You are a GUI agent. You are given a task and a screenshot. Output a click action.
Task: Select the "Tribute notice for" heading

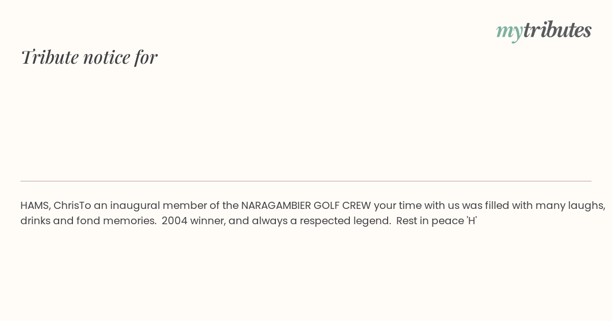point(89,57)
